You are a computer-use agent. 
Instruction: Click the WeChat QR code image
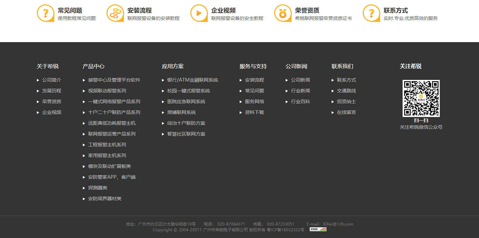tap(421, 98)
